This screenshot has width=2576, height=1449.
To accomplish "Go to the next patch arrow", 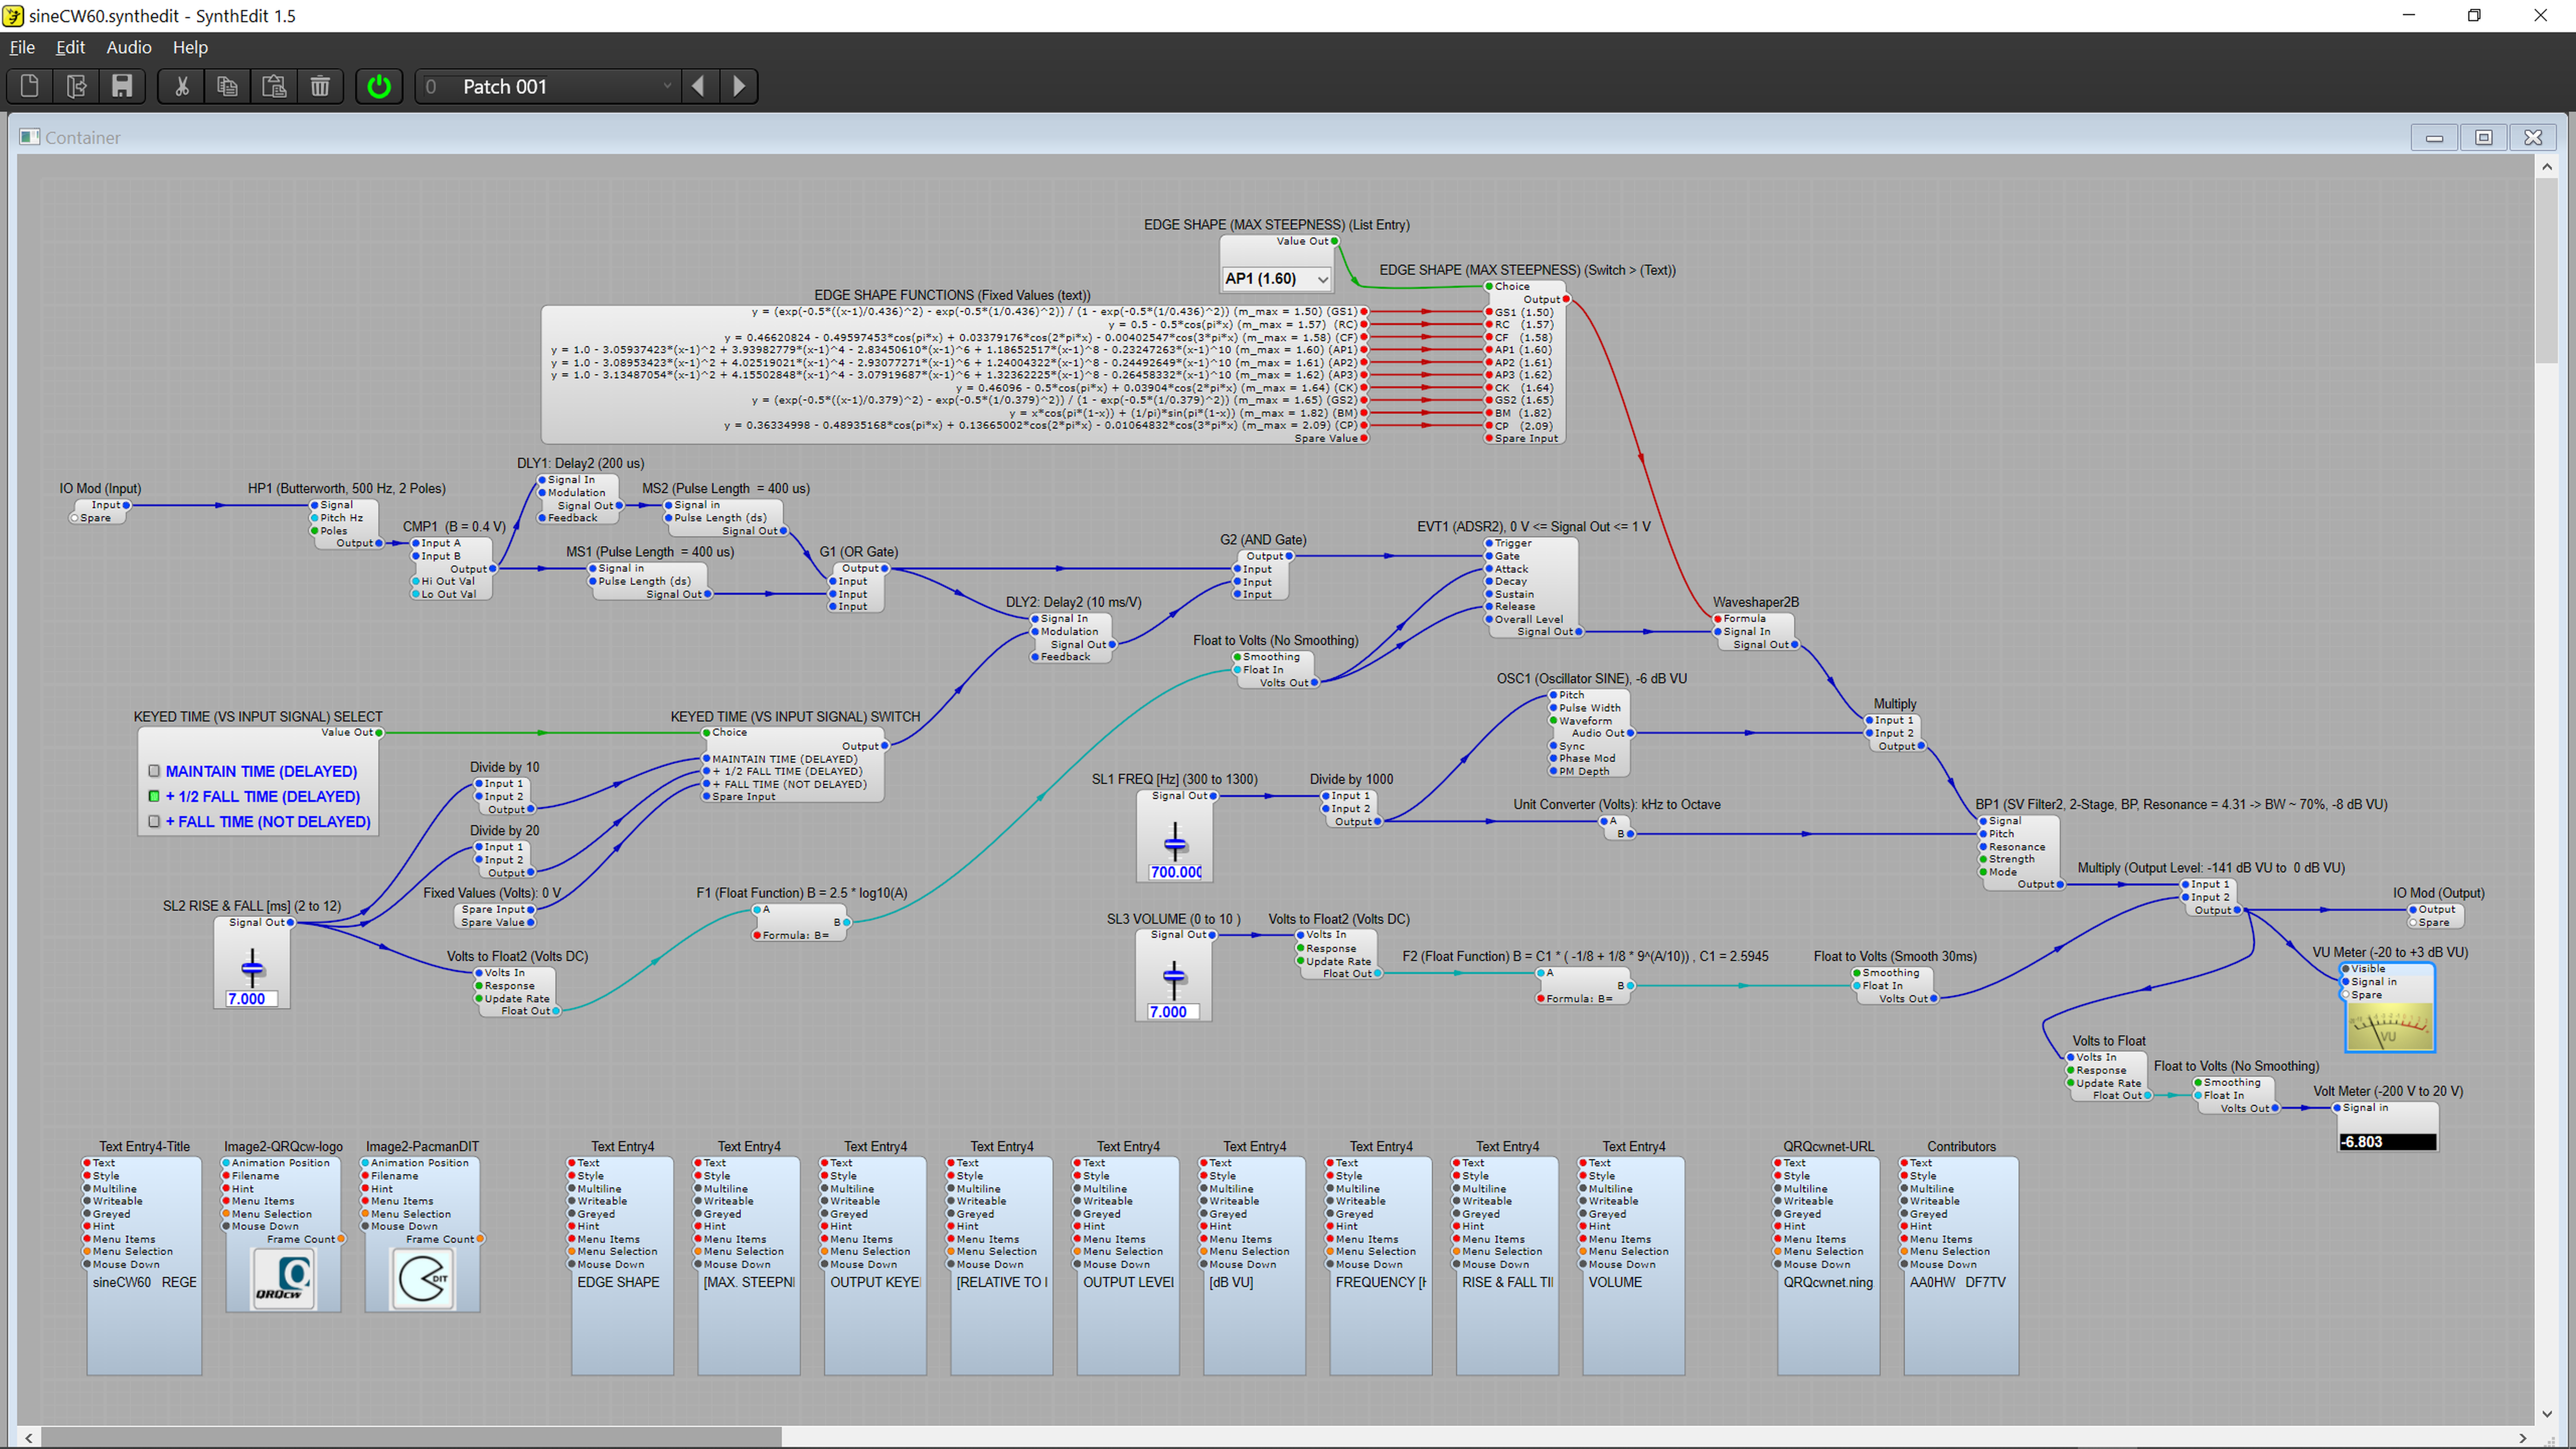I will click(739, 86).
